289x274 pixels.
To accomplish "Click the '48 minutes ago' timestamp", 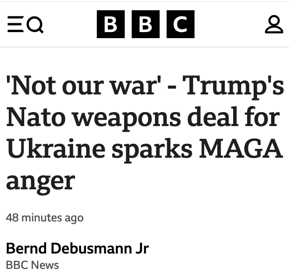I will (45, 217).
